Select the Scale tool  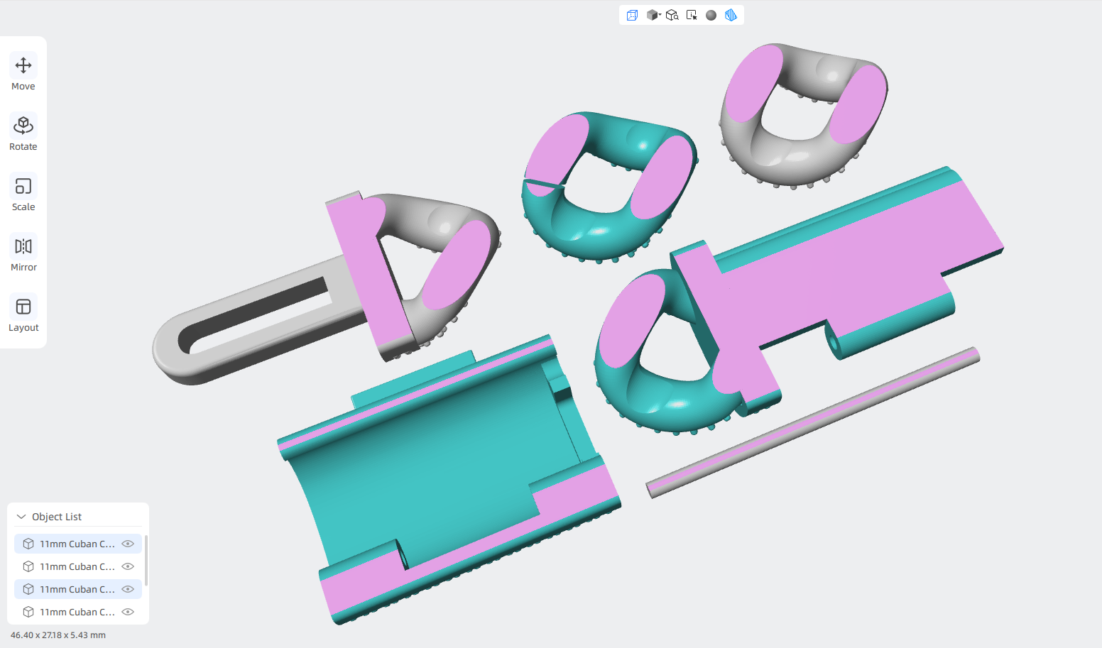(23, 194)
